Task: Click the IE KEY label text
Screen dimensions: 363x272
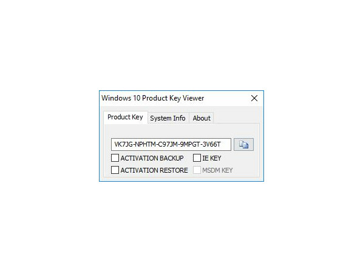Action: 212,158
